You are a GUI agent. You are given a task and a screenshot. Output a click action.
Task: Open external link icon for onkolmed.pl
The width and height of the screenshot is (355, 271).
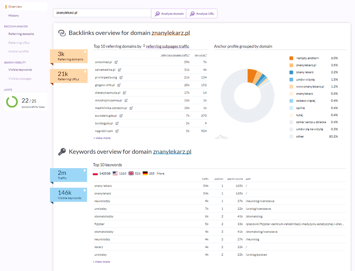tap(116, 62)
